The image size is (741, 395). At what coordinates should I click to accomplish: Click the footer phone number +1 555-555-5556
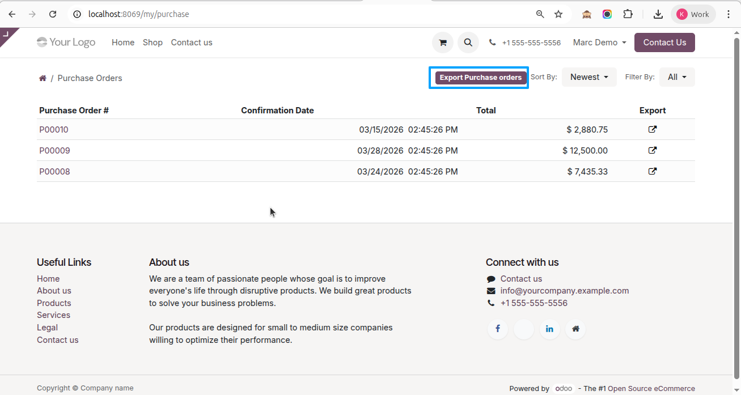534,303
